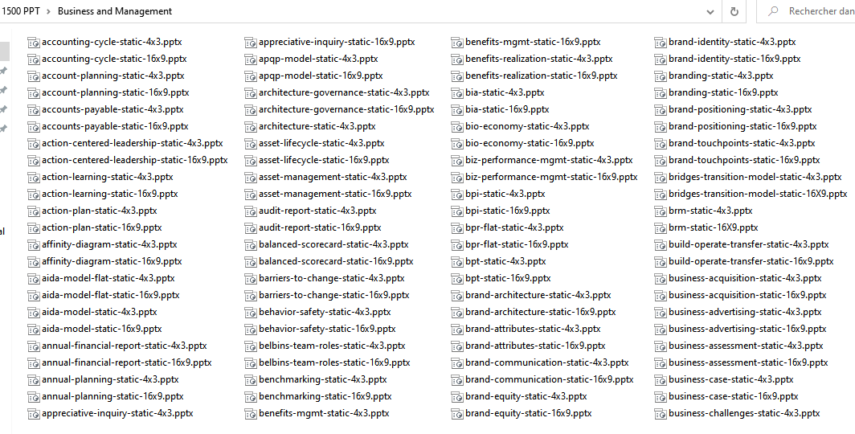This screenshot has height=434, width=855.
Task: Click the apqp-model-static-4x3.pptx file icon
Action: click(250, 59)
